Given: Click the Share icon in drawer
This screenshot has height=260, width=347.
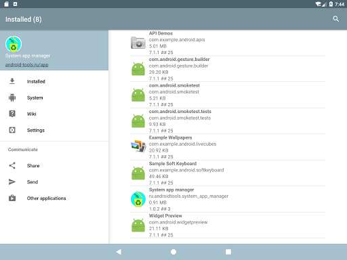Looking at the screenshot, I should pos(12,166).
